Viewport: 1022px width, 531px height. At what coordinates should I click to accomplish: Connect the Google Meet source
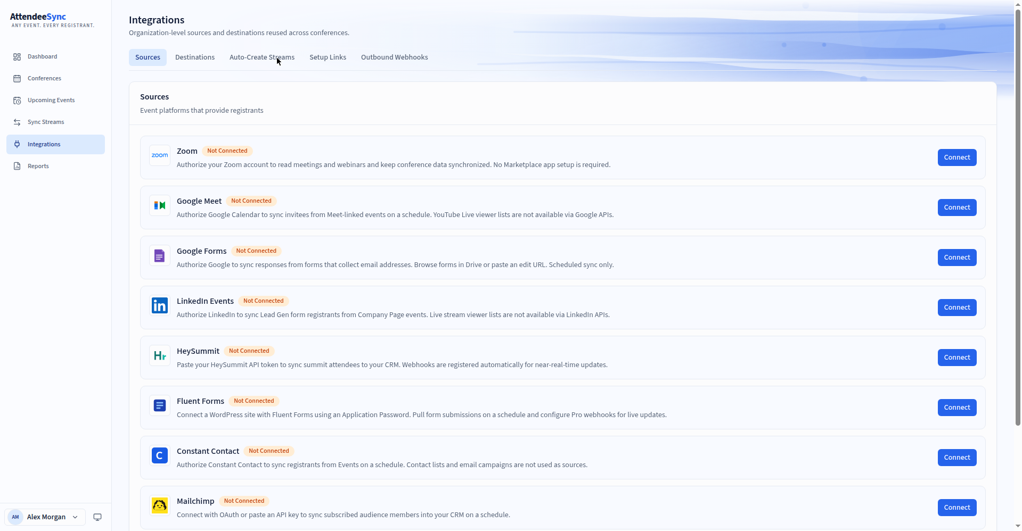click(957, 208)
